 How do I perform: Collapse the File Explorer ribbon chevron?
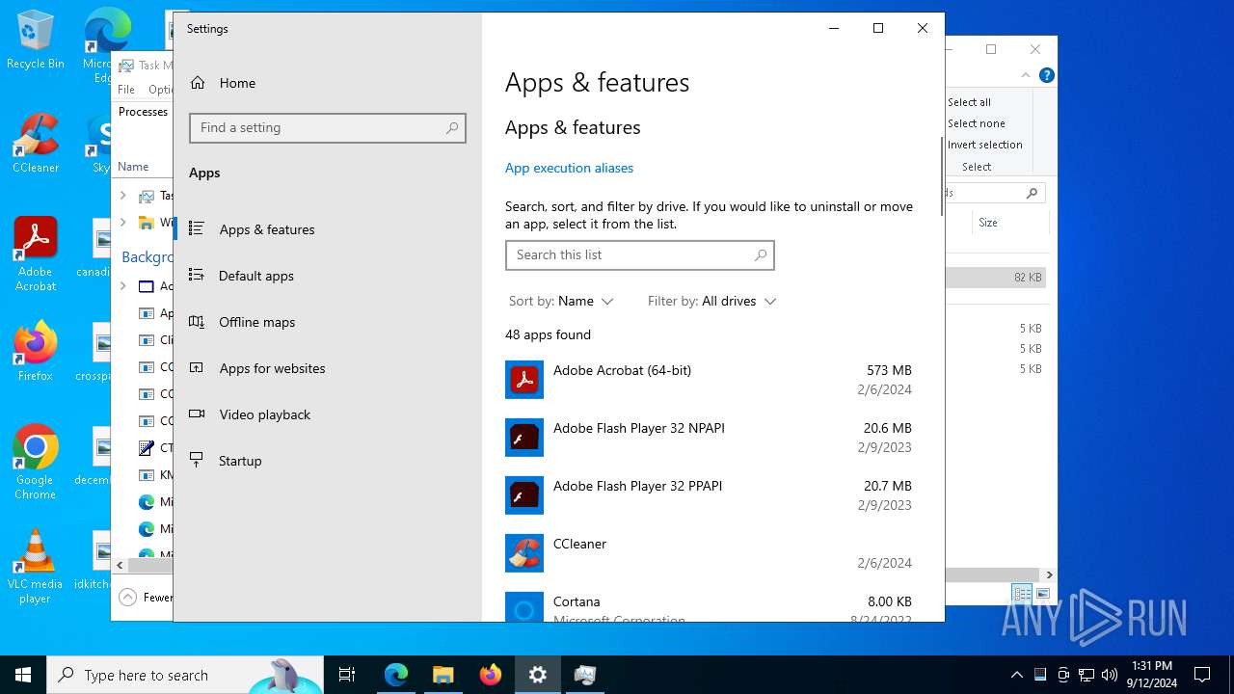pyautogui.click(x=1026, y=75)
